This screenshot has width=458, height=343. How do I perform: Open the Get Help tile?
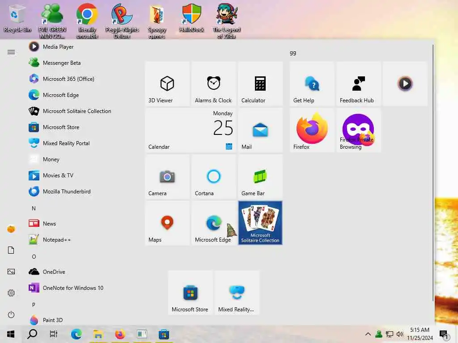coord(312,84)
